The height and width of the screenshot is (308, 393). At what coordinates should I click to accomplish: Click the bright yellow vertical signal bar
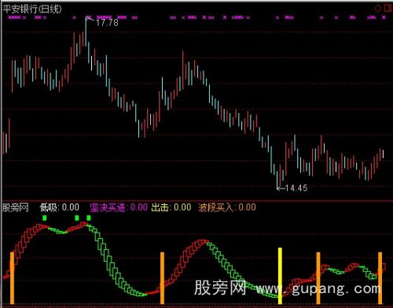[x=280, y=276]
